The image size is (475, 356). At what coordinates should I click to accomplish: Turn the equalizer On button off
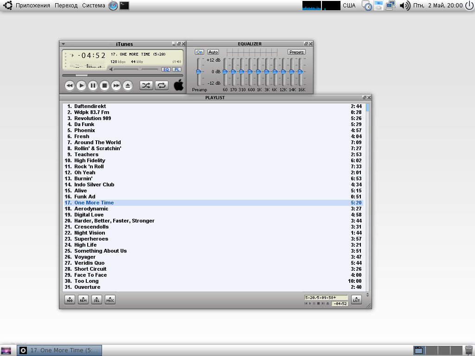199,52
